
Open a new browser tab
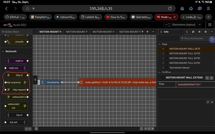208,17
